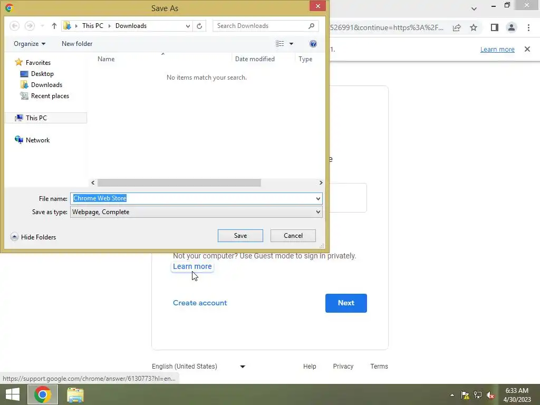Create a New folder
The image size is (540, 405).
77,44
